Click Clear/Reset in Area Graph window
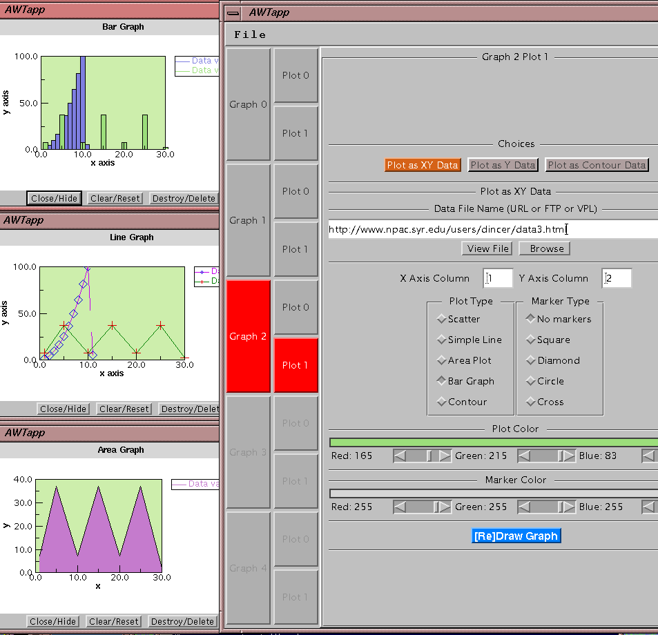The height and width of the screenshot is (635, 658). (113, 621)
